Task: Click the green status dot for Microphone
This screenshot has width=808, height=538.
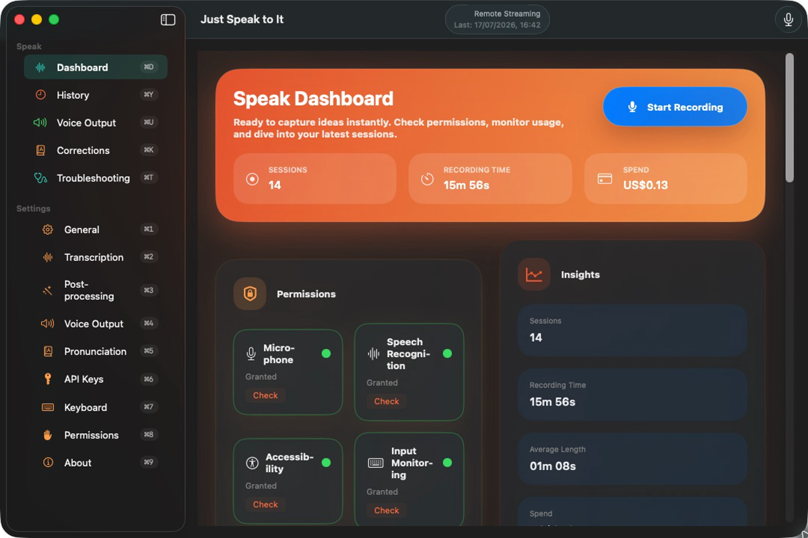Action: (x=326, y=354)
